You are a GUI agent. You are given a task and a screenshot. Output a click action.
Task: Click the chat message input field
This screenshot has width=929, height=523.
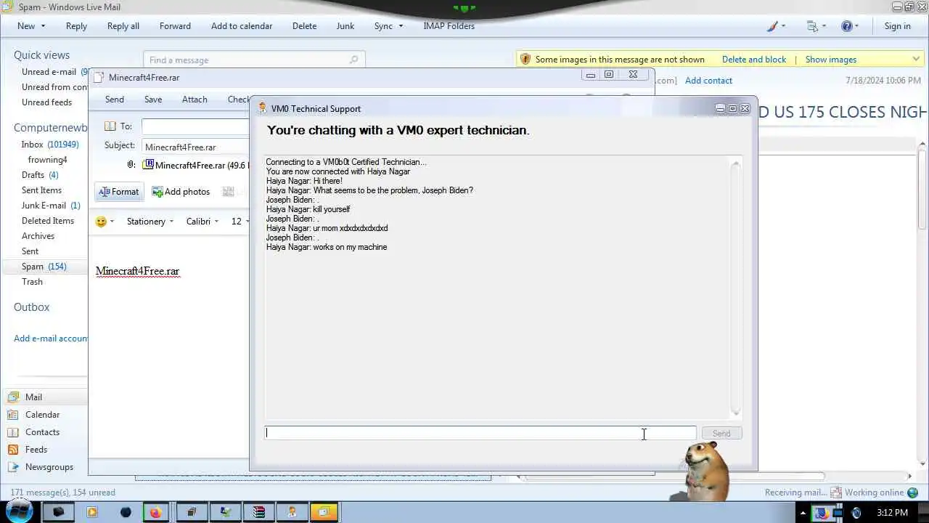point(480,433)
